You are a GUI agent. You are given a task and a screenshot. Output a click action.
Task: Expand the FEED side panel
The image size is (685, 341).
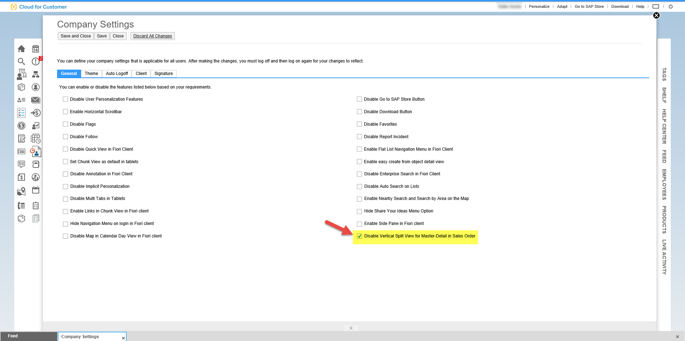664,156
